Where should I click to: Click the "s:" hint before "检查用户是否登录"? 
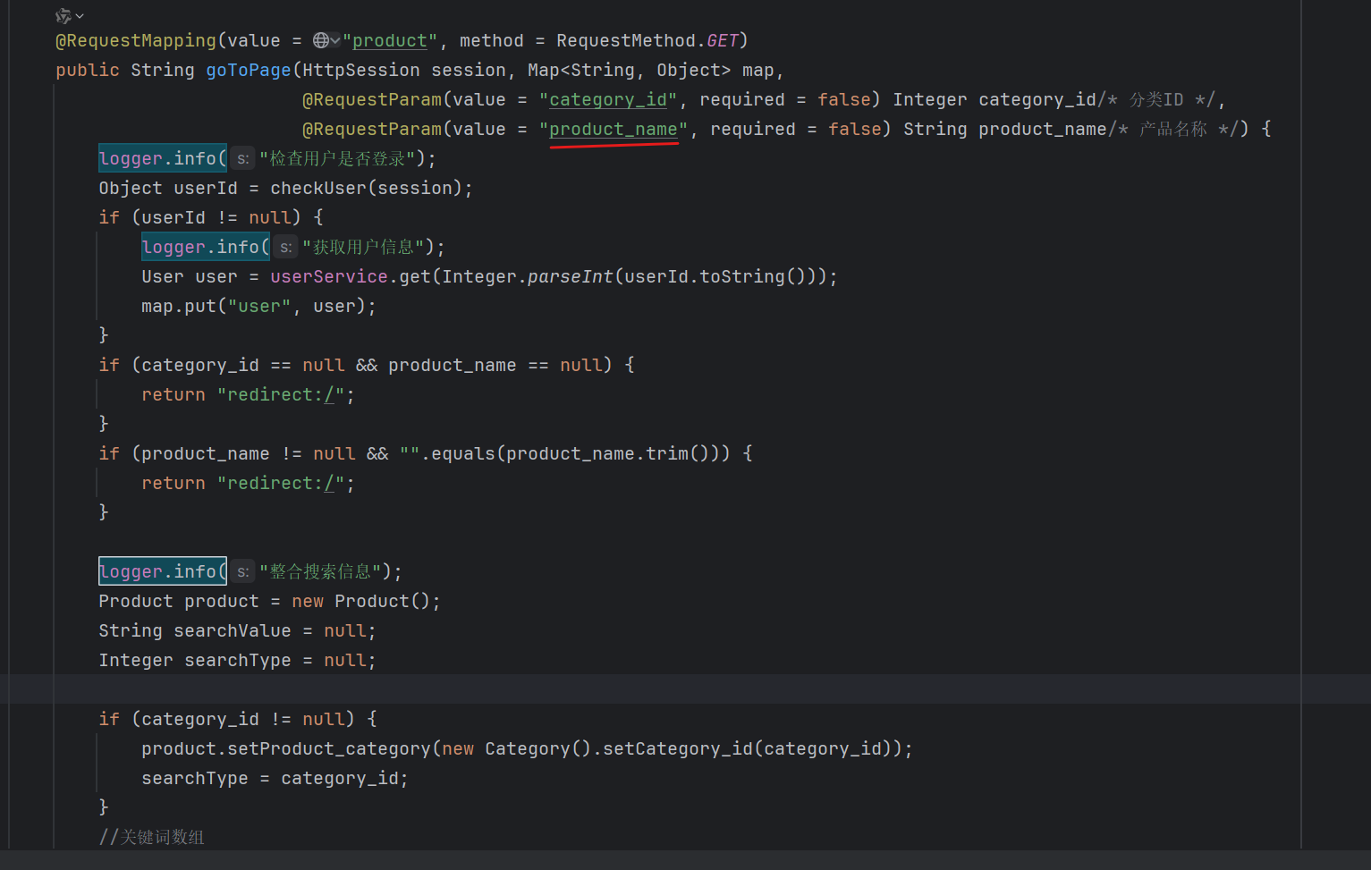[x=242, y=159]
